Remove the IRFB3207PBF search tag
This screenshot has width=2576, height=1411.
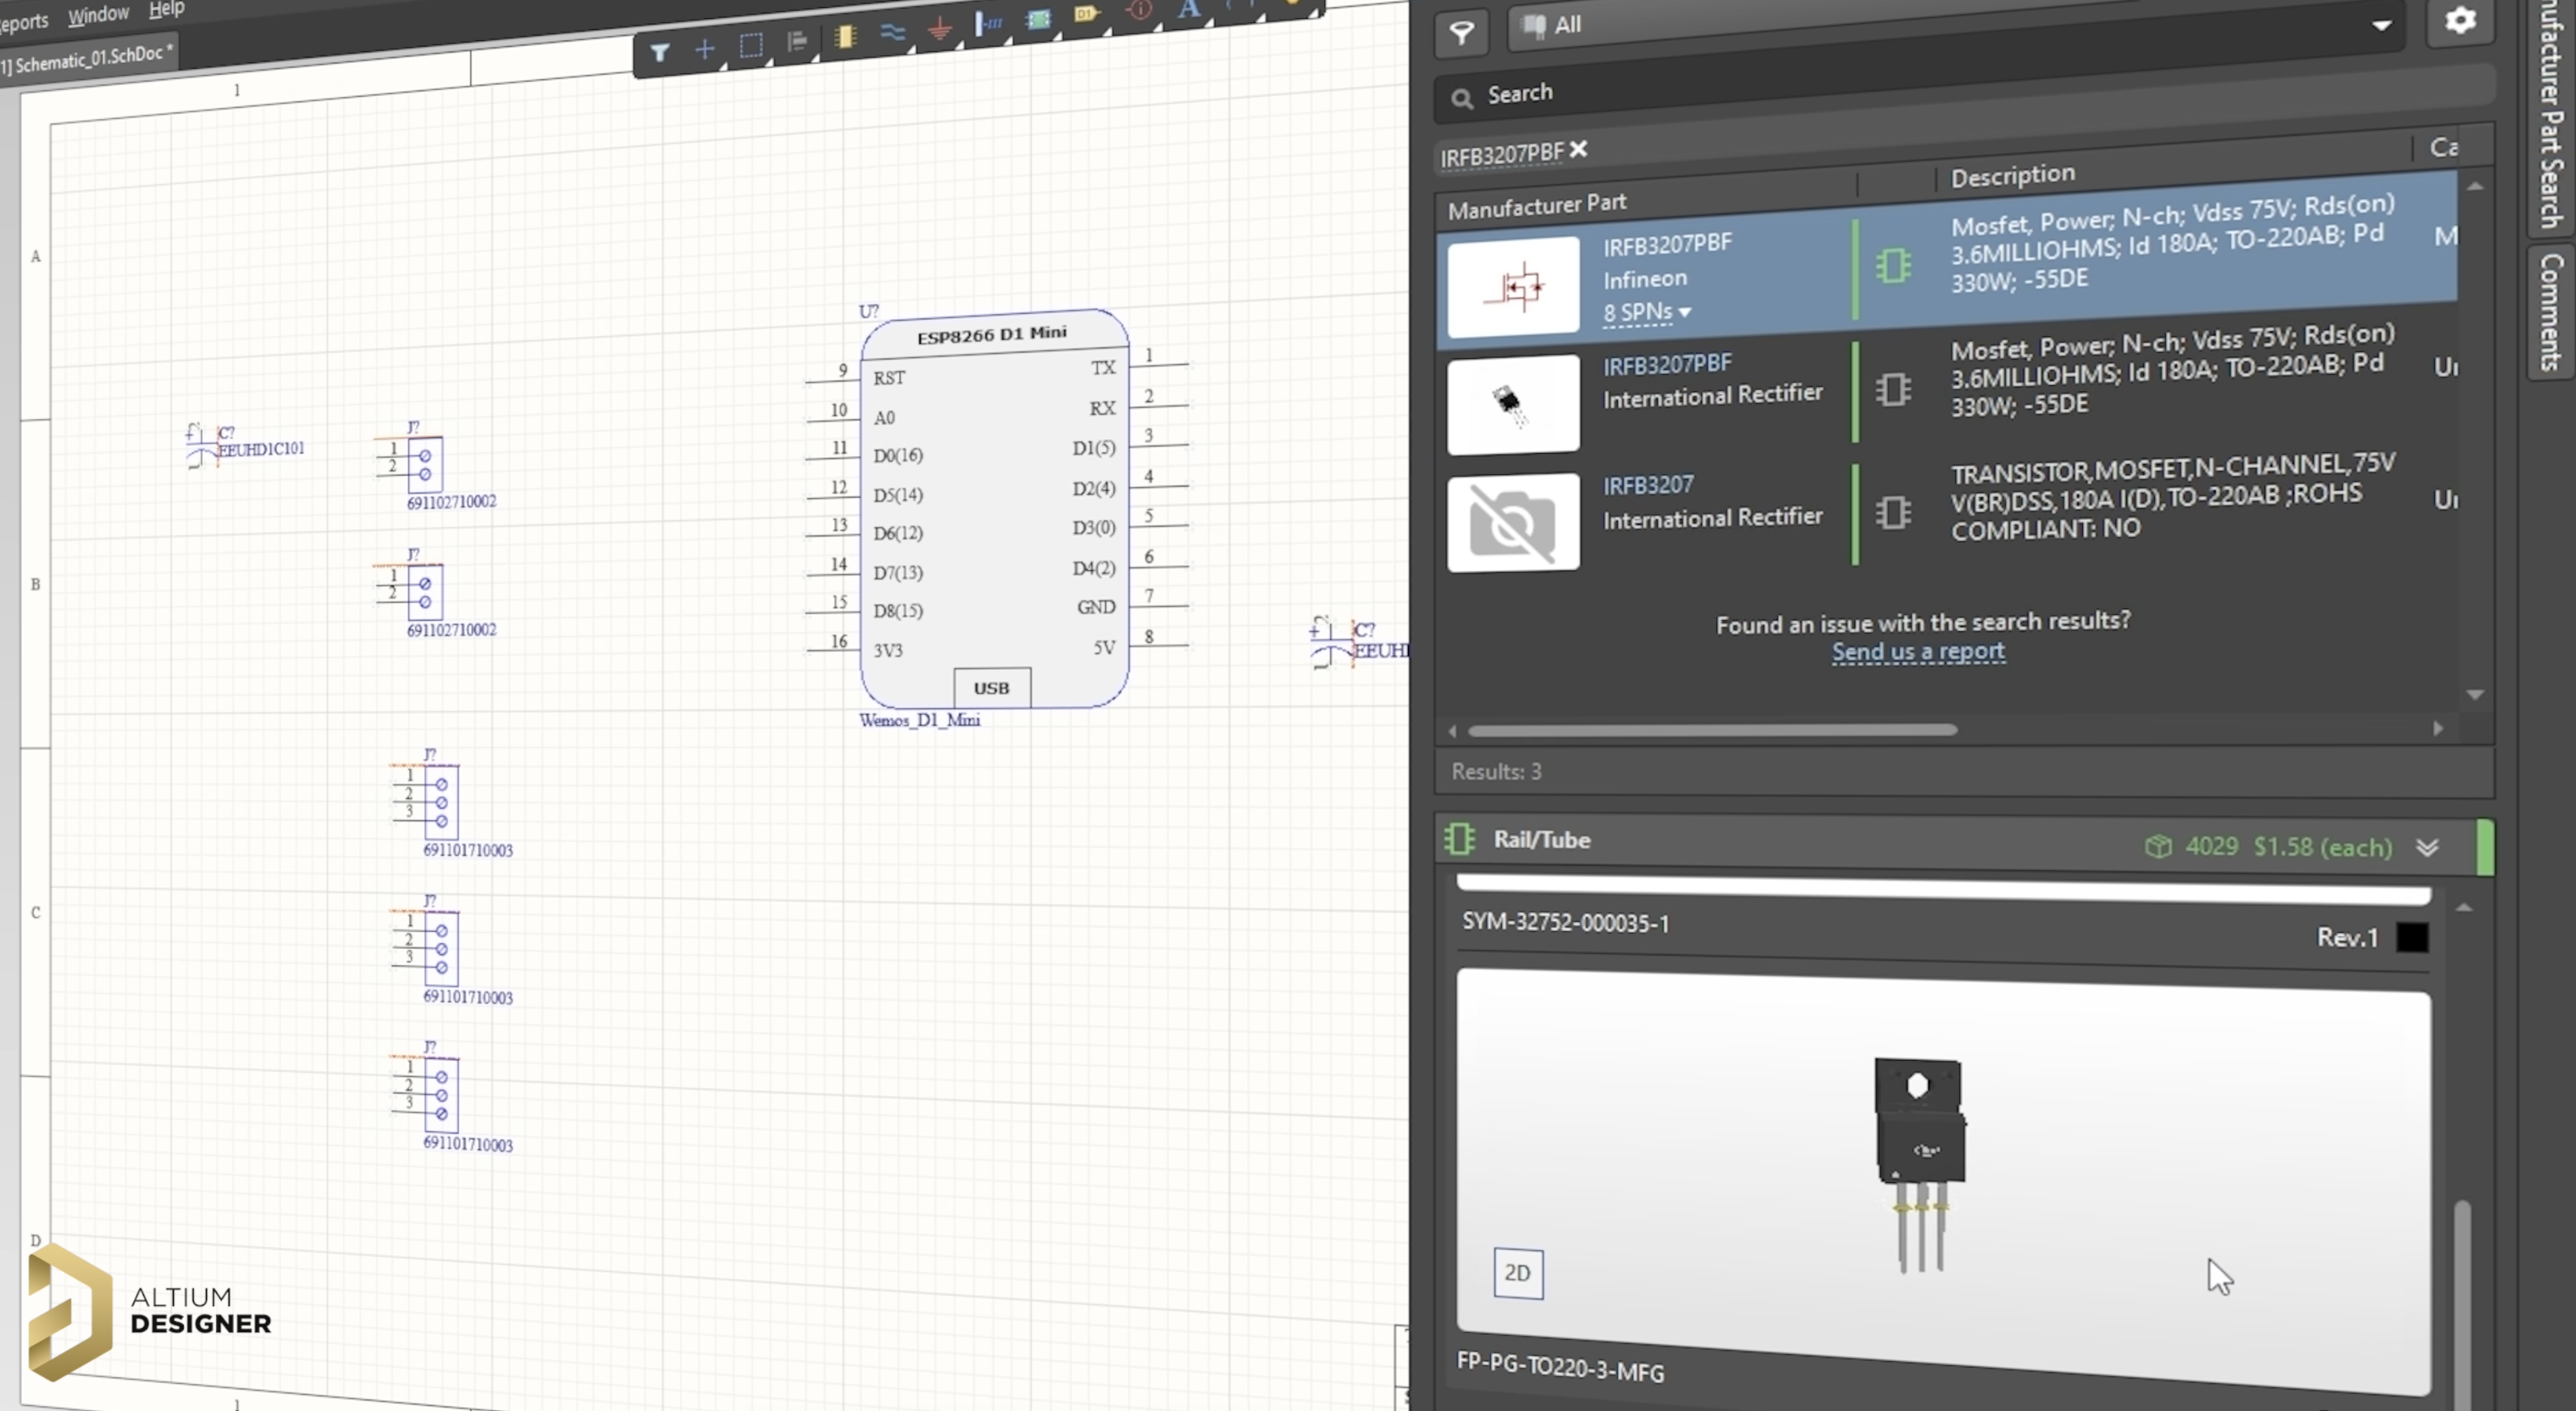(1579, 149)
